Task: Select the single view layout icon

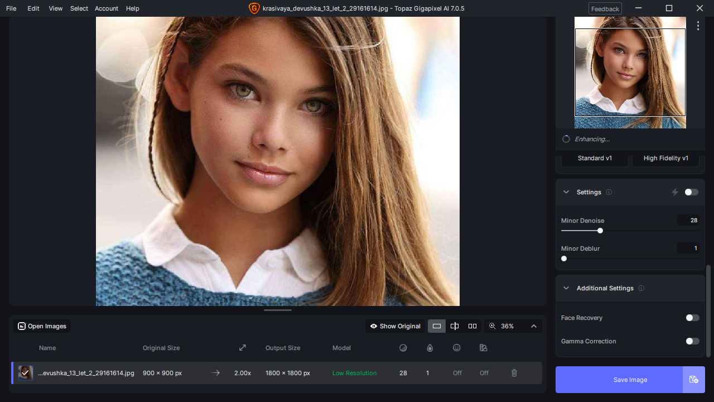Action: (x=437, y=326)
